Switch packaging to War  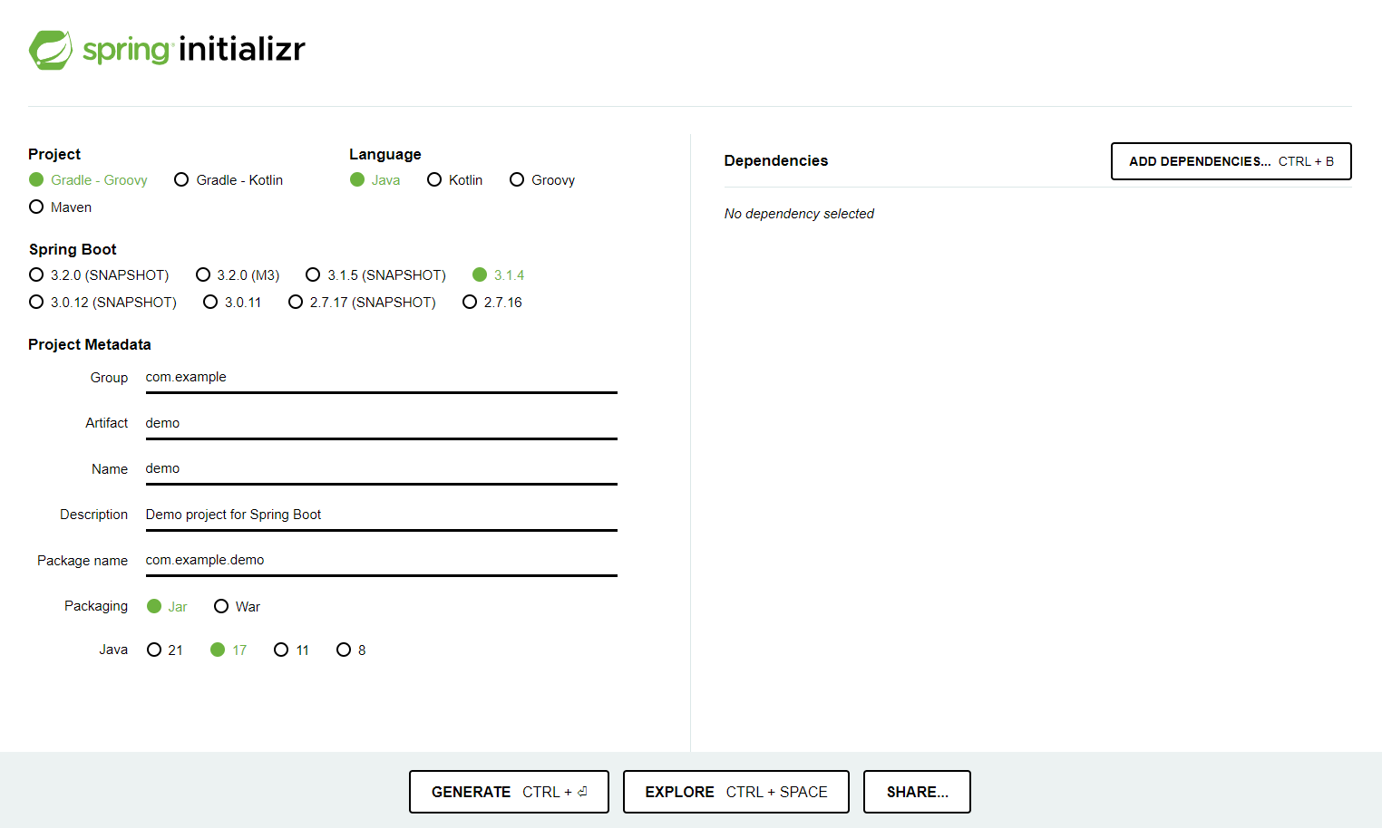(x=237, y=607)
